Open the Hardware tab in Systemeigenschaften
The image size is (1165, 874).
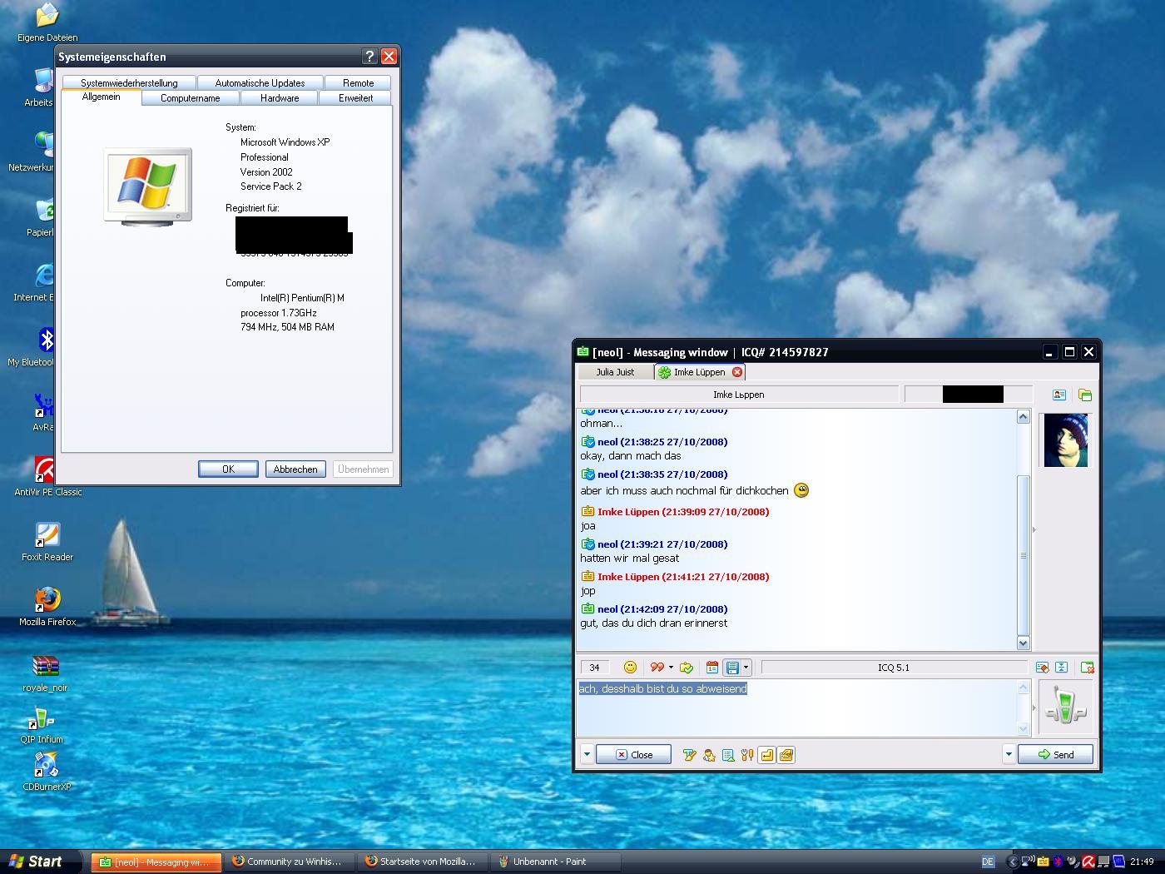click(279, 98)
